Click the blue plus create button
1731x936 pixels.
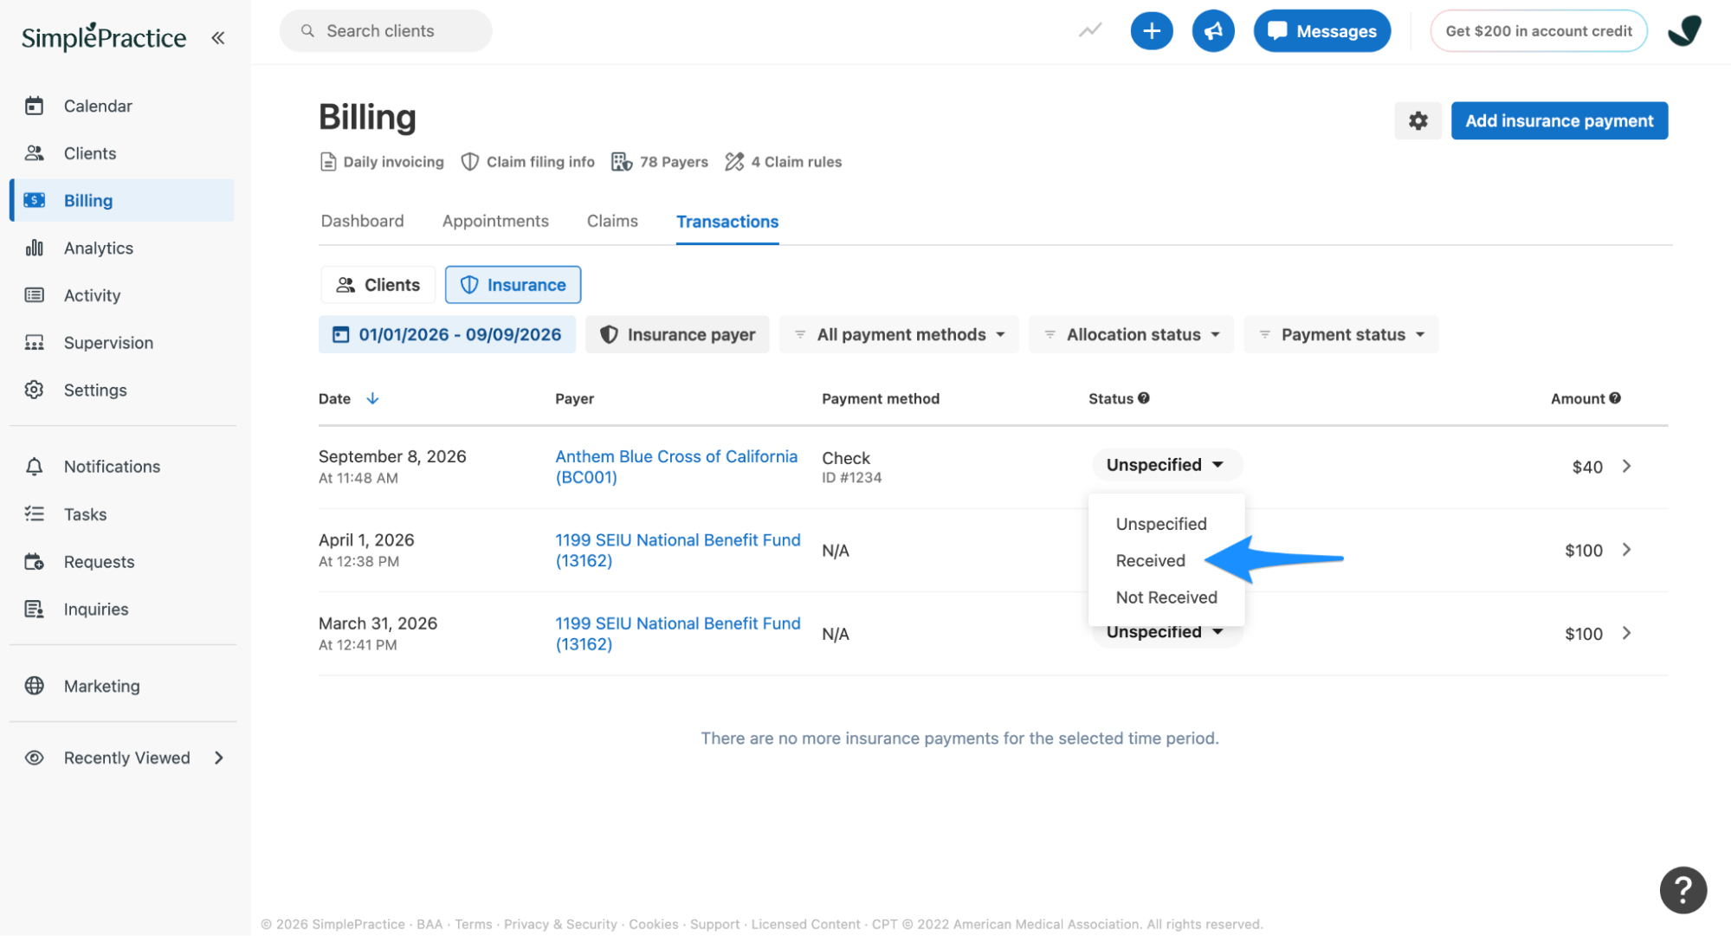1151,31
